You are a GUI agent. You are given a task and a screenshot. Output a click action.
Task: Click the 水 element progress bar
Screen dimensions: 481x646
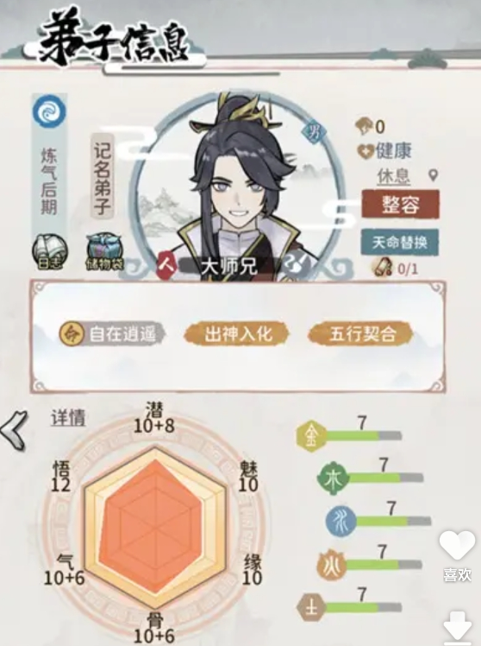tap(393, 522)
